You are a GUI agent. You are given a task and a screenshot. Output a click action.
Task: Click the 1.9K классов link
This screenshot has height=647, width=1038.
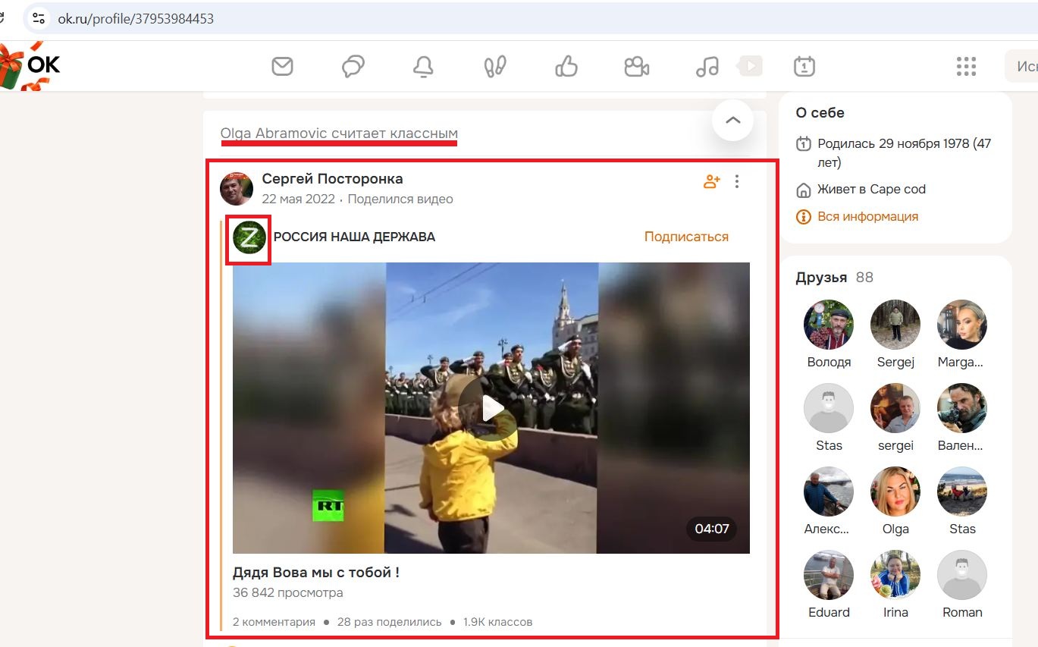(x=498, y=622)
